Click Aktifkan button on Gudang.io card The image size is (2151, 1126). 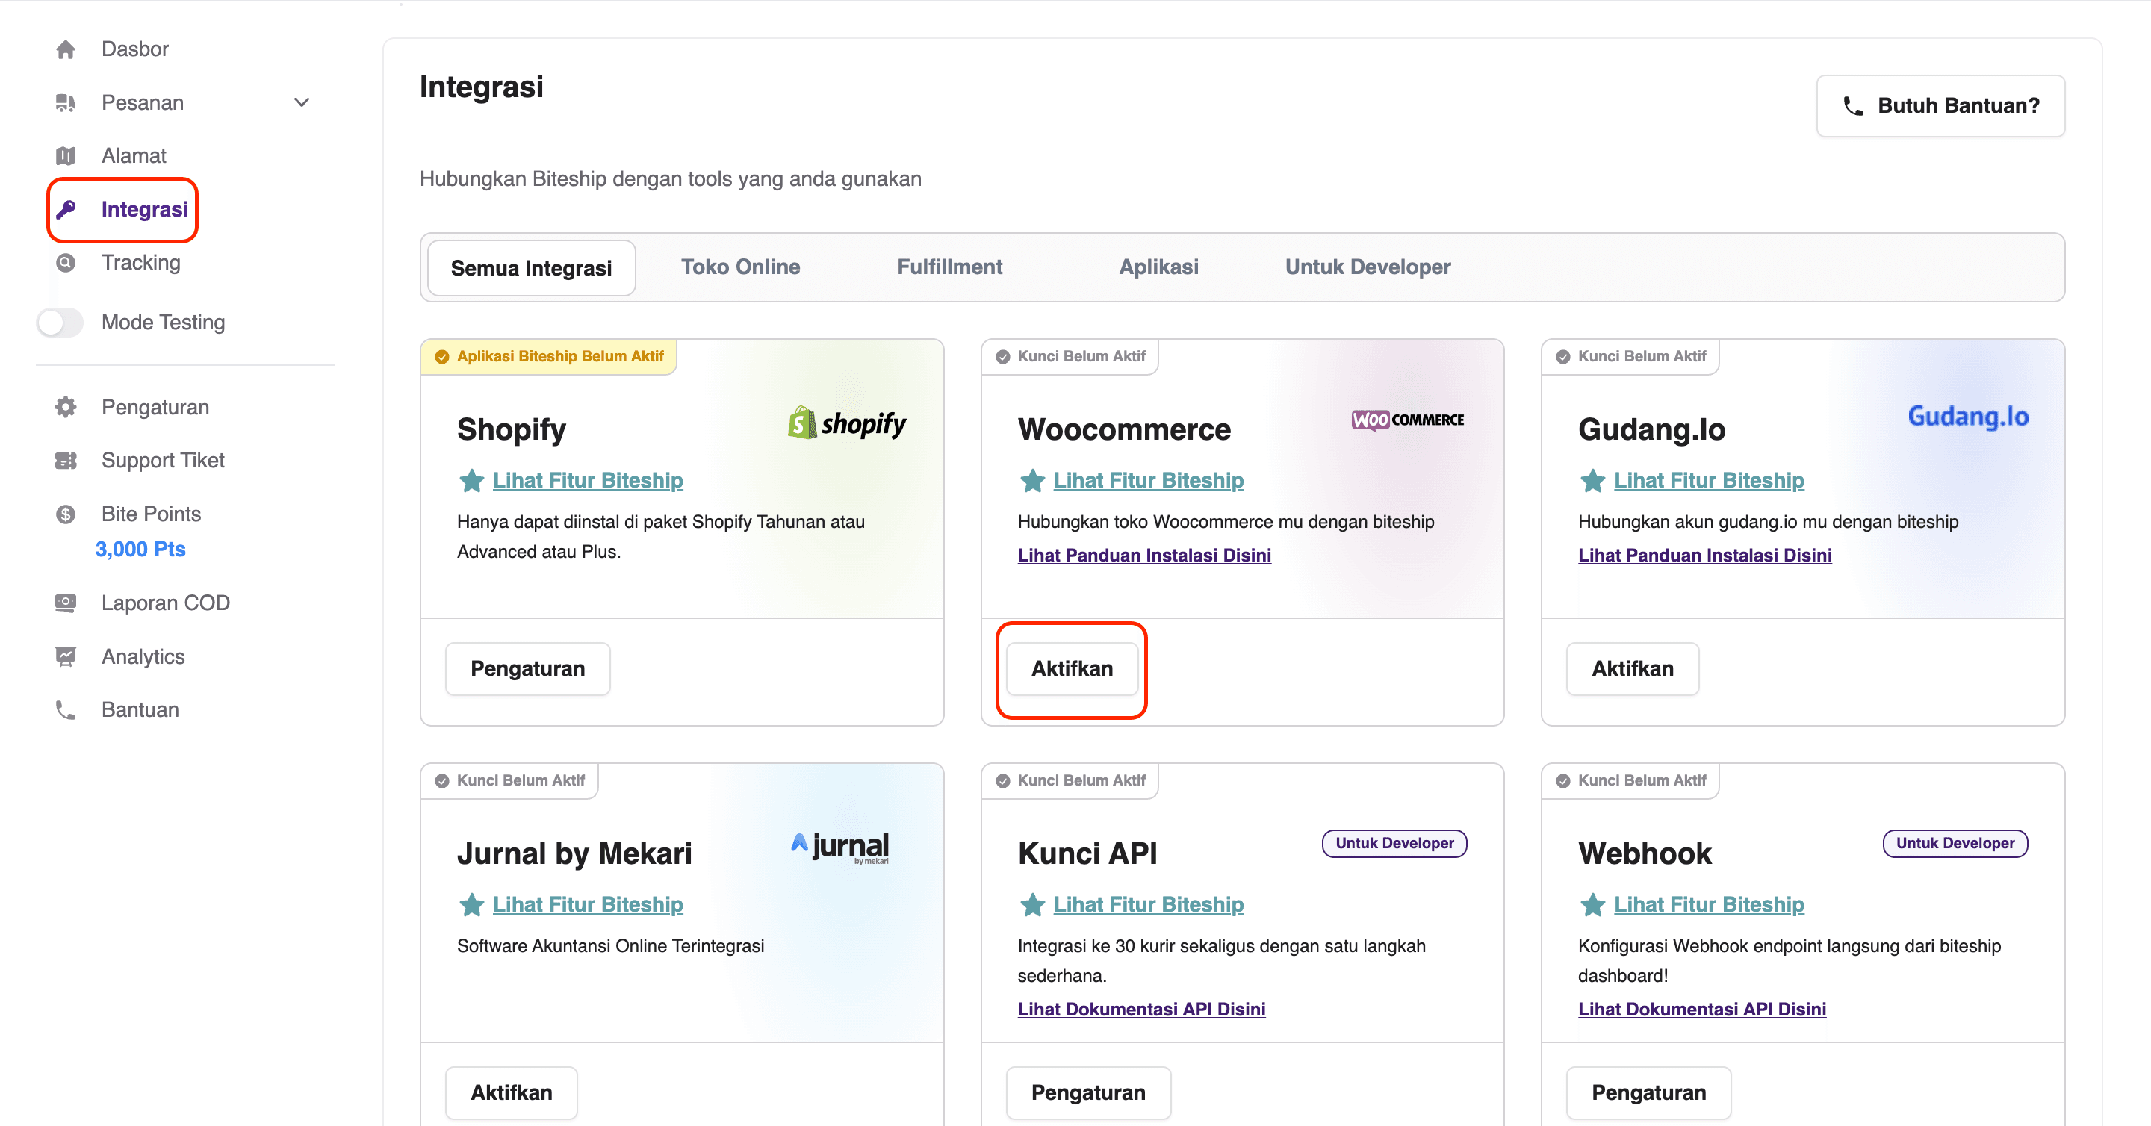click(x=1632, y=668)
